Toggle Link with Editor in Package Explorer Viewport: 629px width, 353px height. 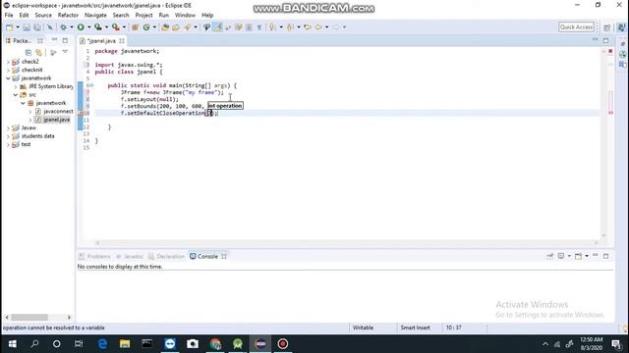39,52
